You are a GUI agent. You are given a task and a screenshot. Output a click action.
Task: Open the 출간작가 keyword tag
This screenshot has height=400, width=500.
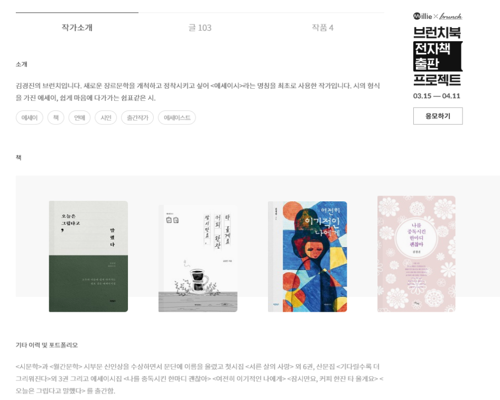[137, 118]
